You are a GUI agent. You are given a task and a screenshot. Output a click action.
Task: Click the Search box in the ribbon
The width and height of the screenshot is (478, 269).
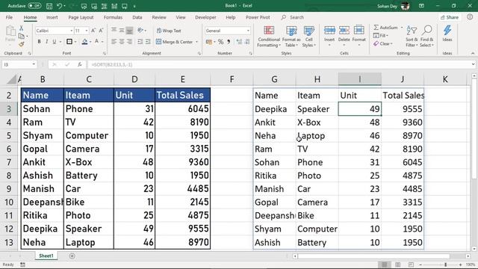point(293,17)
